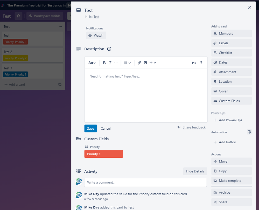Viewport: 259px width, 210px height.
Task: Toggle Watch notifications for this card
Action: [96, 35]
